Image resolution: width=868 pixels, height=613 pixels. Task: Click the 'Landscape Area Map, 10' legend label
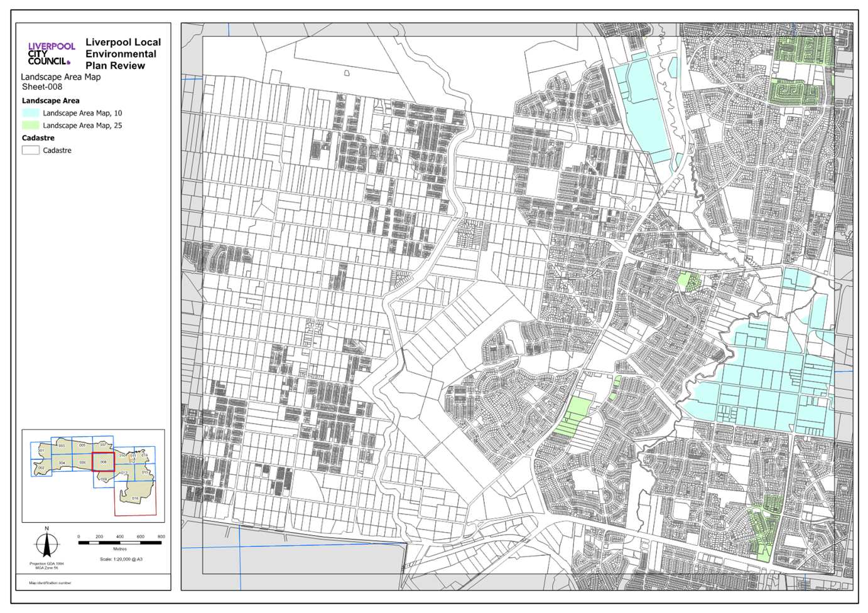[82, 113]
